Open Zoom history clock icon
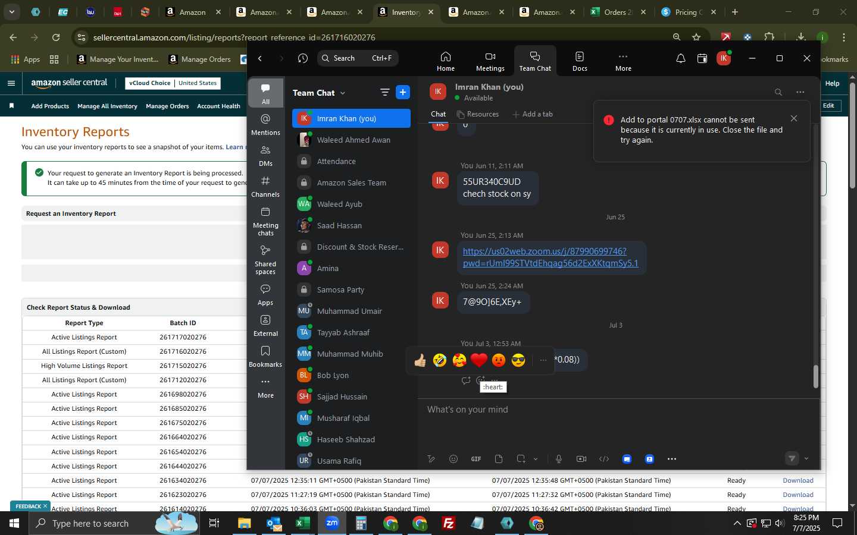This screenshot has width=857, height=535. (303, 58)
